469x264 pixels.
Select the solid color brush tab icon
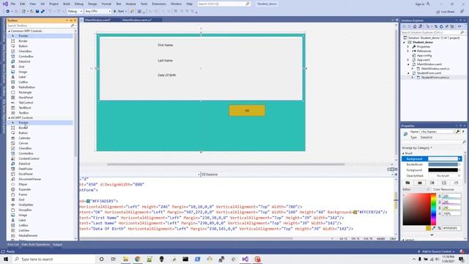coord(420,183)
